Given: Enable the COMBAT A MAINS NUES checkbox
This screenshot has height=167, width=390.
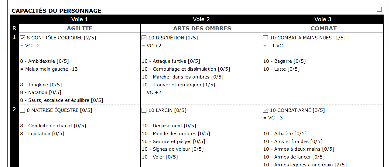Looking at the screenshot, I should (x=265, y=38).
